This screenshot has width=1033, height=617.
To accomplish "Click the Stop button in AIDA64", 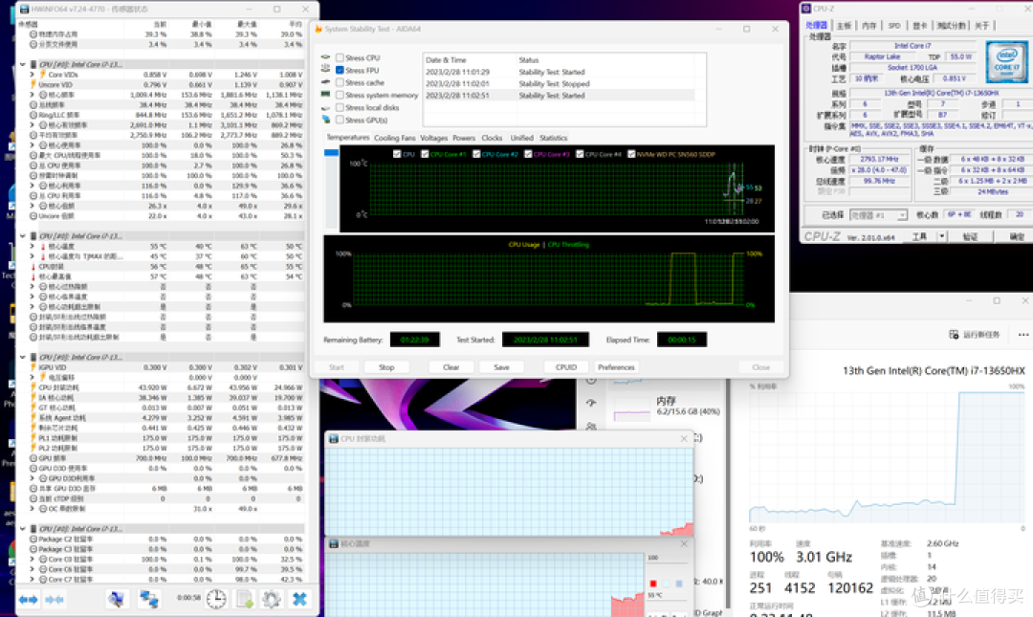I will click(x=386, y=367).
